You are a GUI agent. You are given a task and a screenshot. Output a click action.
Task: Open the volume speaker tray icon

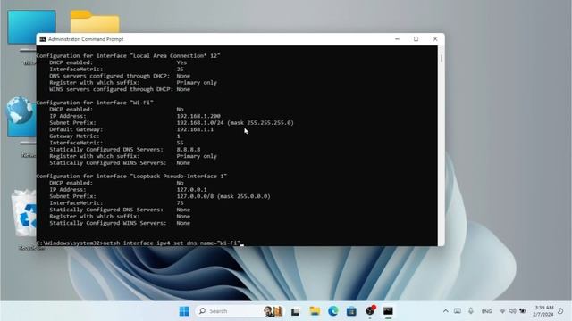point(512,311)
